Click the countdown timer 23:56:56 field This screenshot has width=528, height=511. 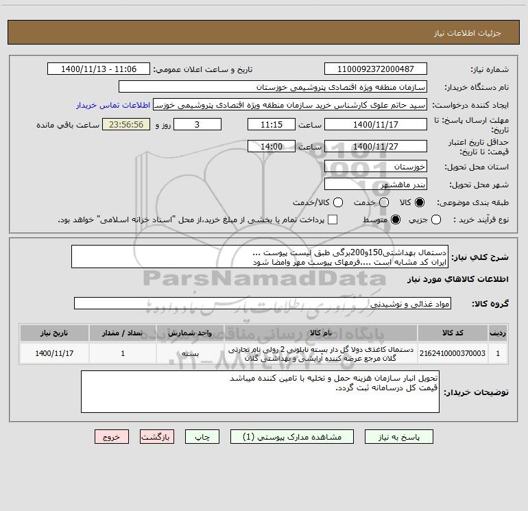click(x=126, y=124)
